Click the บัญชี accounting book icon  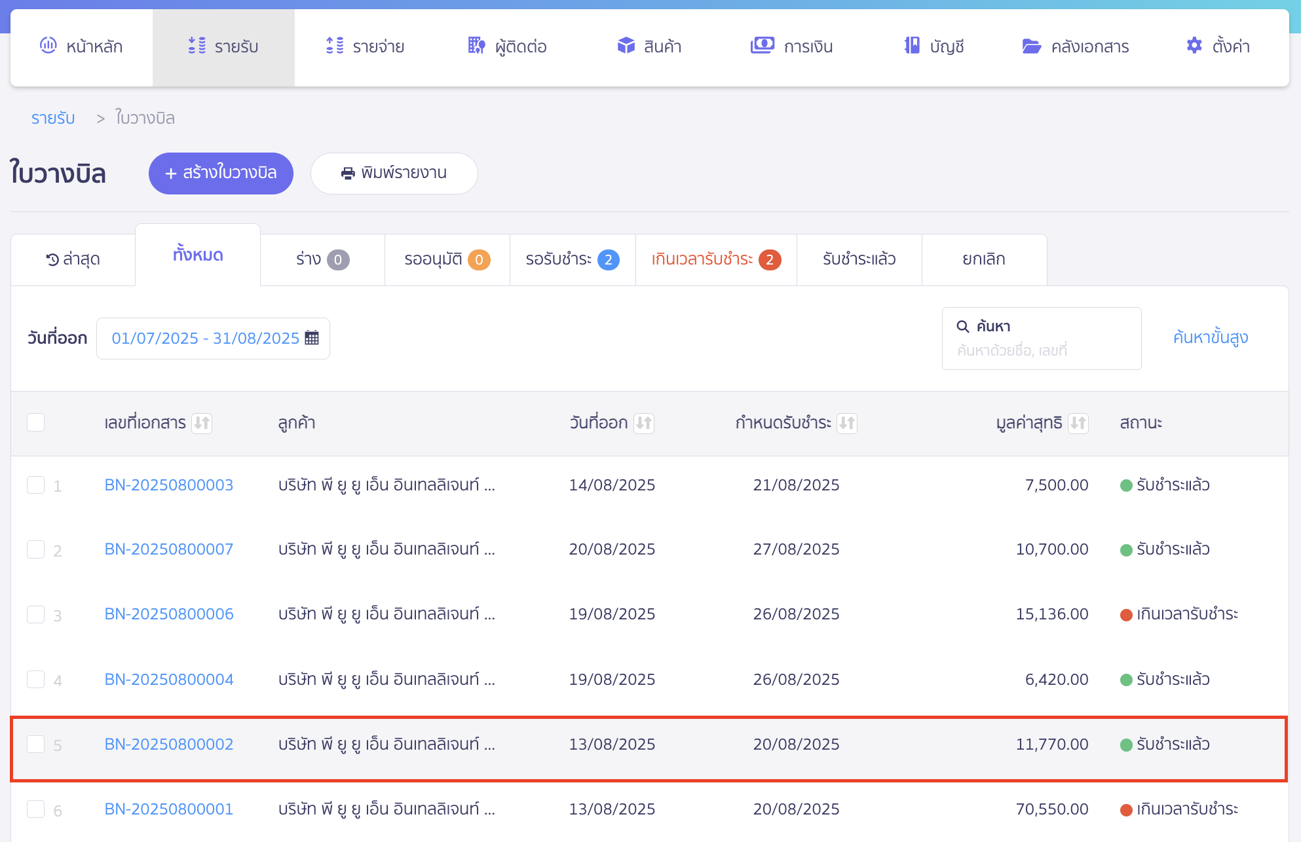(x=912, y=46)
